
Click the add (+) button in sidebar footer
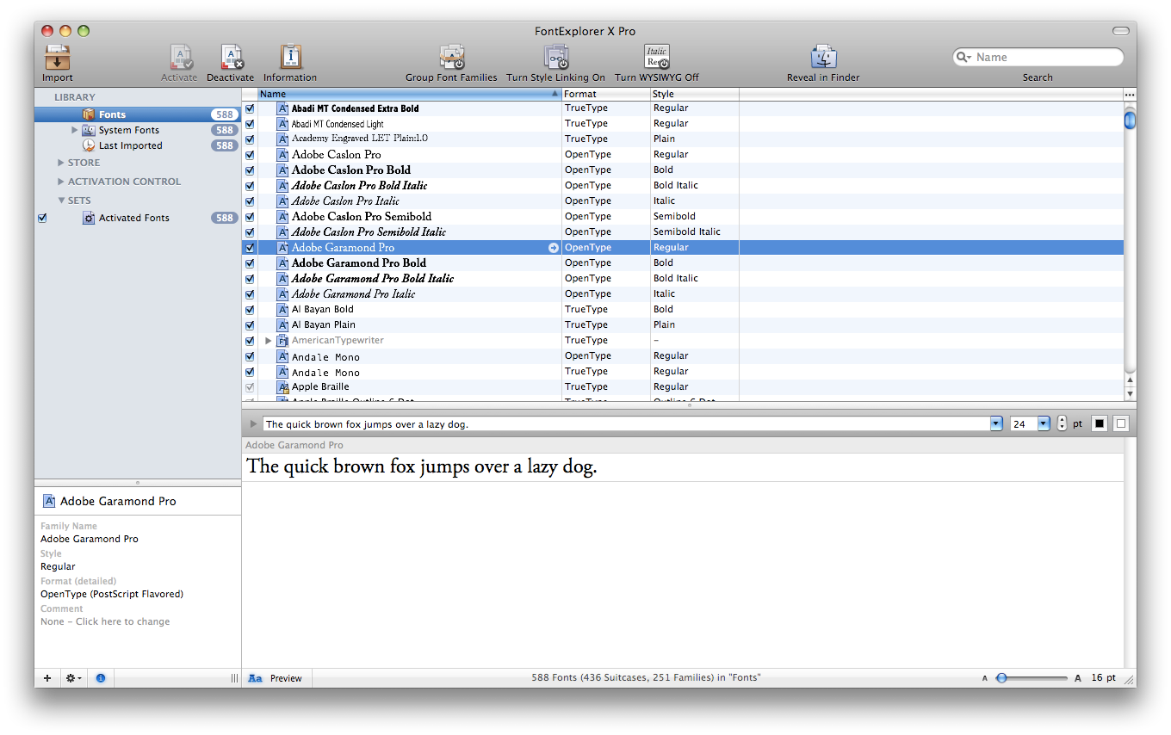(47, 678)
